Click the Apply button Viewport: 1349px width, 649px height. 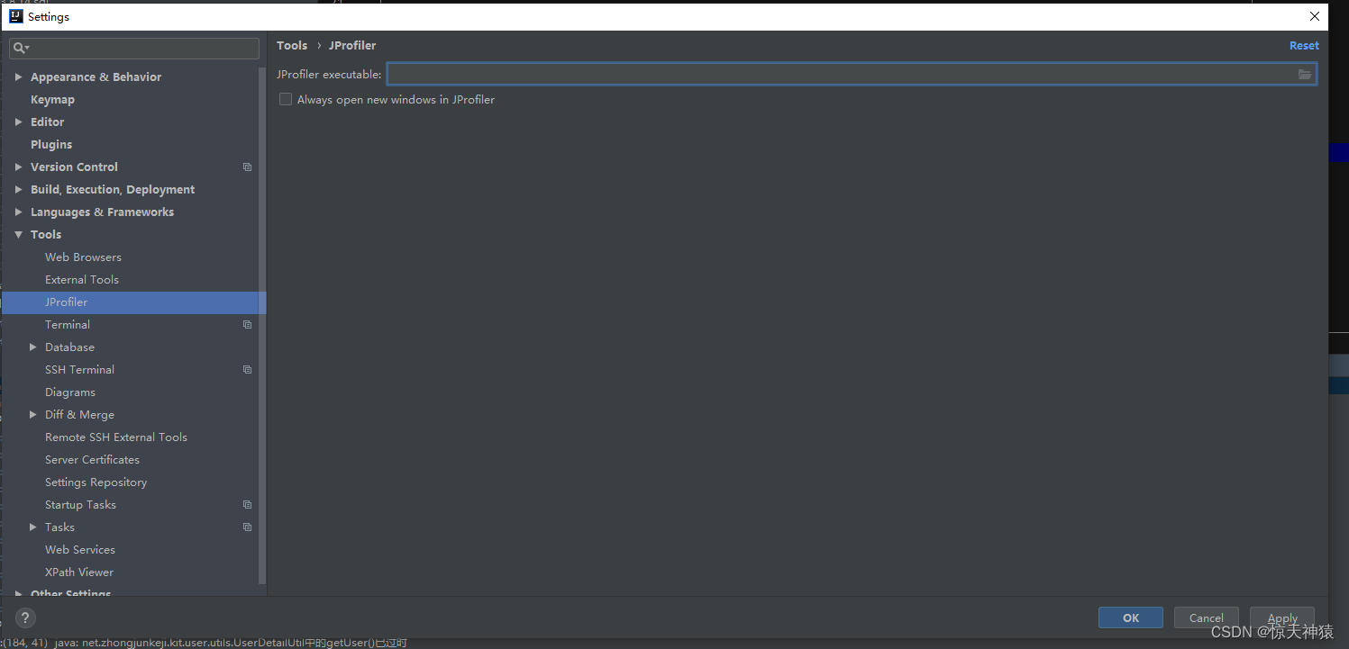point(1282,617)
